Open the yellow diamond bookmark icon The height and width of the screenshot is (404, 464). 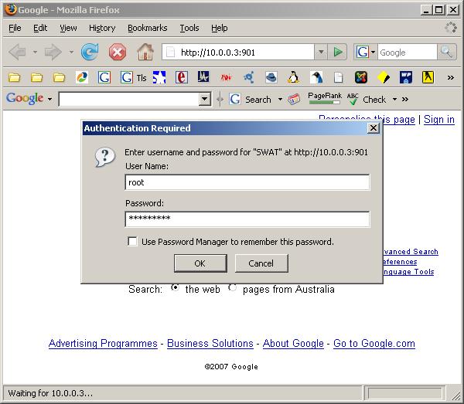click(384, 77)
